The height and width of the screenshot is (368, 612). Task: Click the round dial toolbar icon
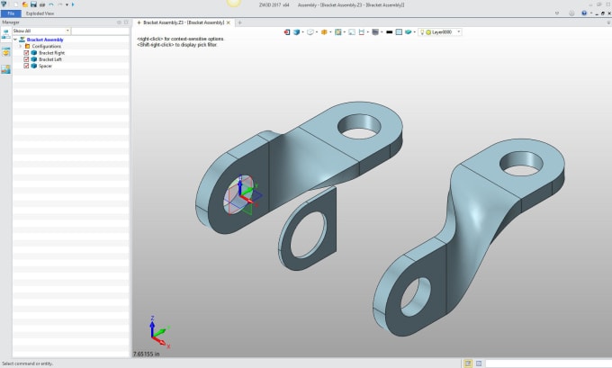[310, 32]
